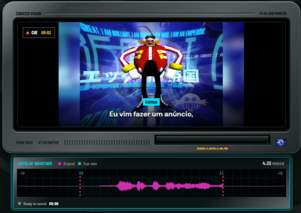Click the black tape slot bar
The width and height of the screenshot is (301, 213).
(x=212, y=140)
